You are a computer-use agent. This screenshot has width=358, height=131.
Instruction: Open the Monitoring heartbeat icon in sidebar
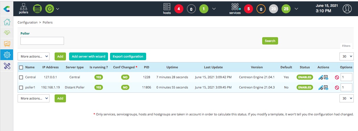point(7,33)
